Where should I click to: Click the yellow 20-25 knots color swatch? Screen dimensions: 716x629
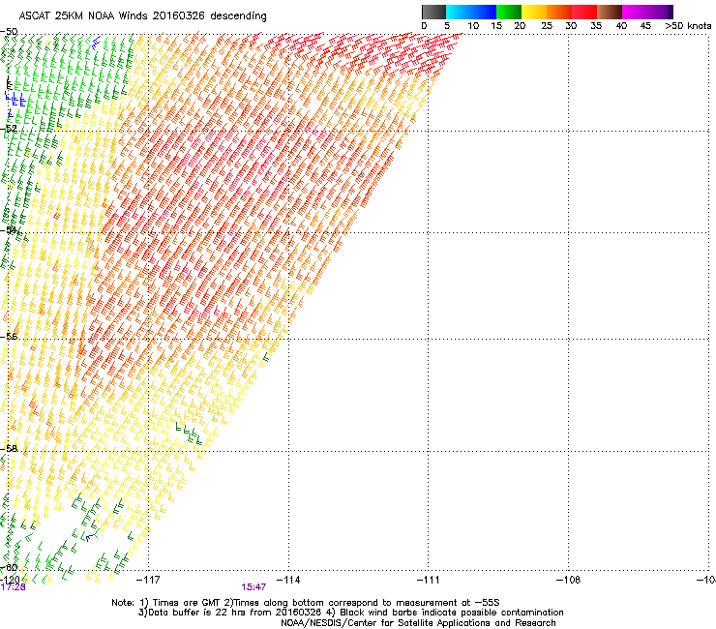534,12
